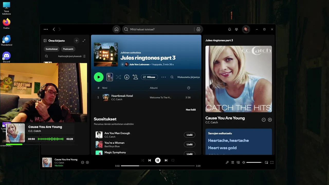Toggle repeat in the bottom player bar
The width and height of the screenshot is (329, 185).
(x=173, y=160)
